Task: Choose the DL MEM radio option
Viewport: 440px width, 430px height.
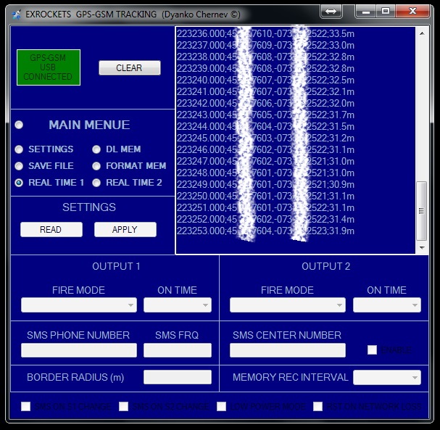Action: [x=96, y=149]
